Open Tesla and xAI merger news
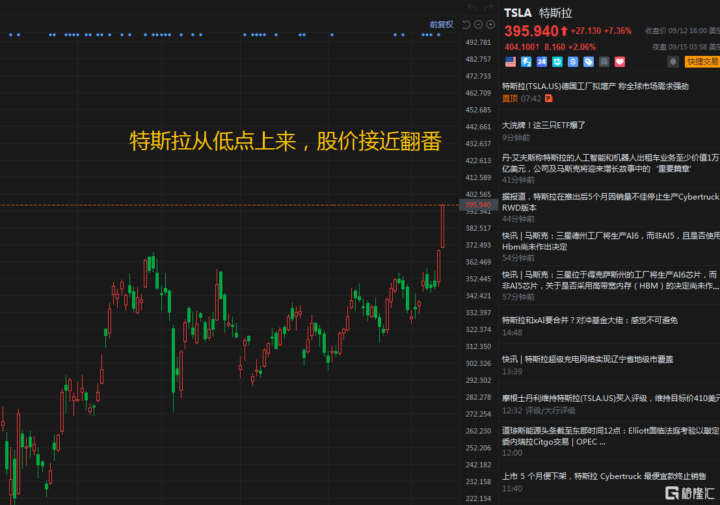 coord(589,320)
